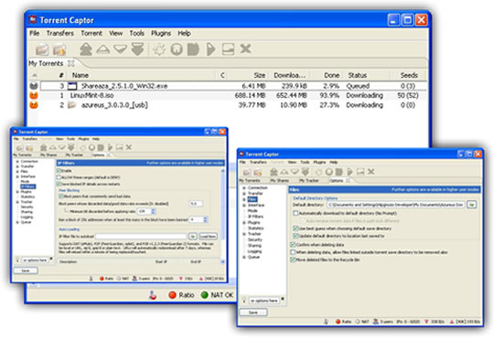Enable Automatically download to default directory checkbox
This screenshot has height=340, width=494.
pos(295,213)
